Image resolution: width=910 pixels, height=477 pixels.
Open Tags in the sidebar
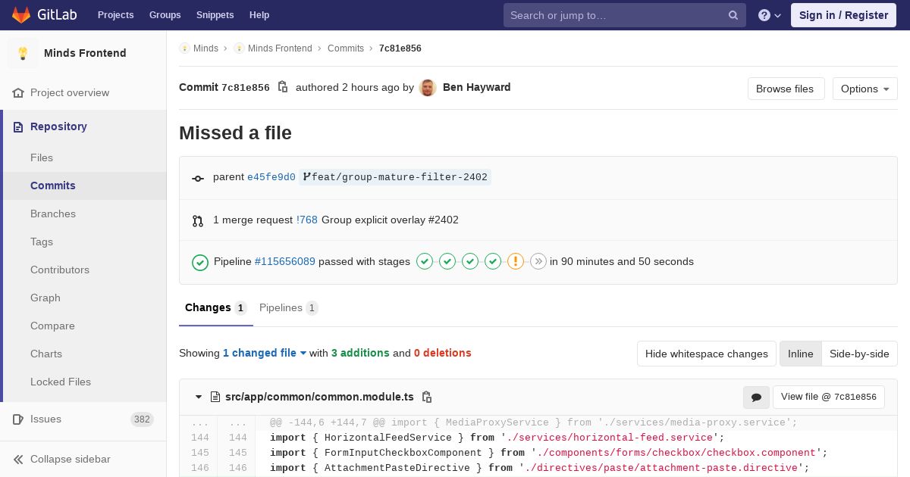(83, 242)
